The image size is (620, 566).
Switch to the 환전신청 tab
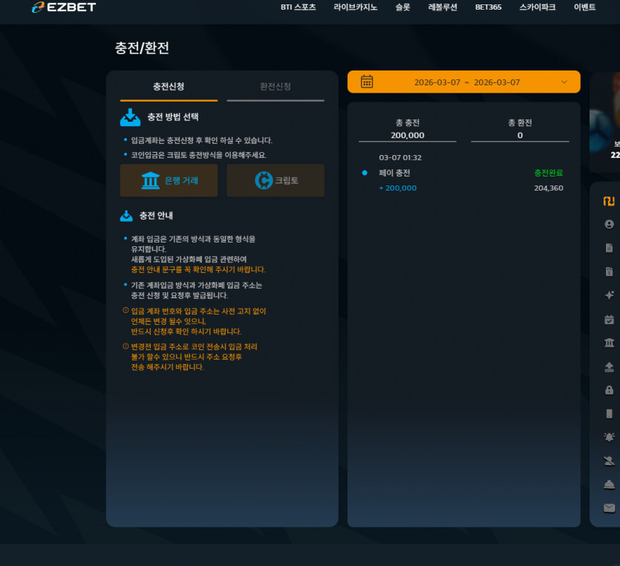pyautogui.click(x=275, y=87)
